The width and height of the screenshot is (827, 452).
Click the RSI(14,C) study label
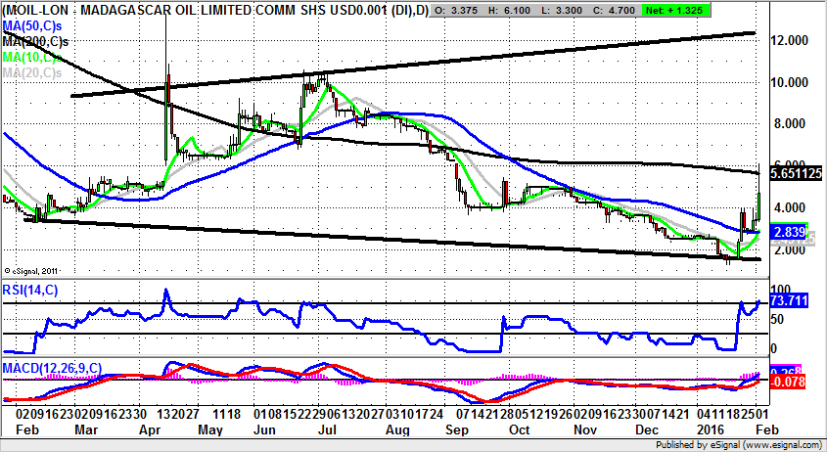(29, 289)
